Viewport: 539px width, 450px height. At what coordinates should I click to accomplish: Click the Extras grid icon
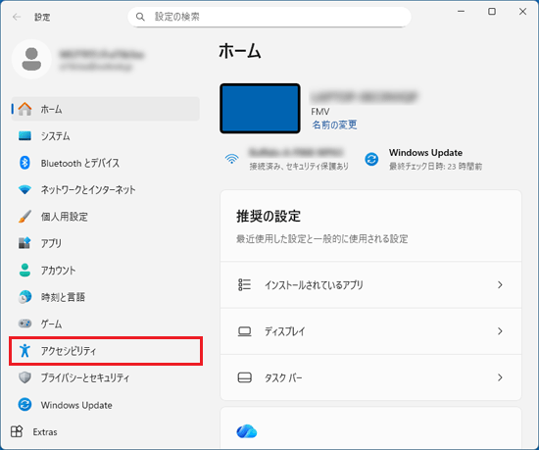pos(17,431)
